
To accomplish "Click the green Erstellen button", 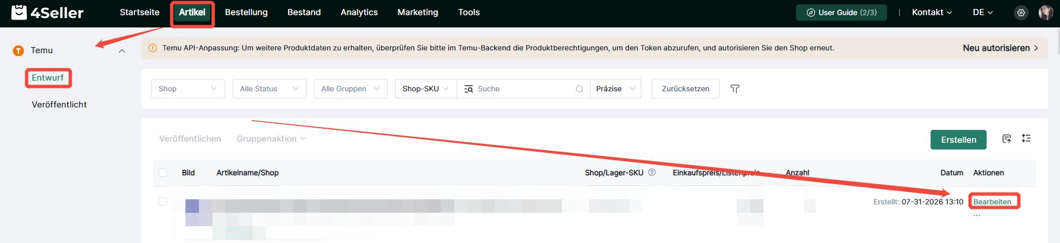I will (959, 139).
